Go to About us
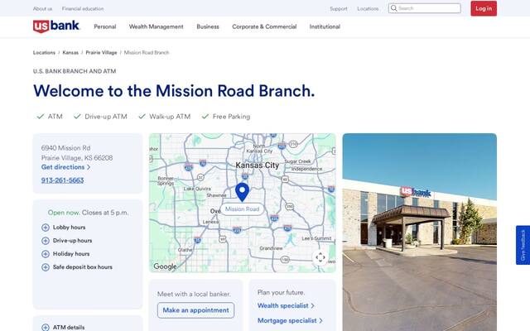The width and height of the screenshot is (530, 331). [x=42, y=9]
